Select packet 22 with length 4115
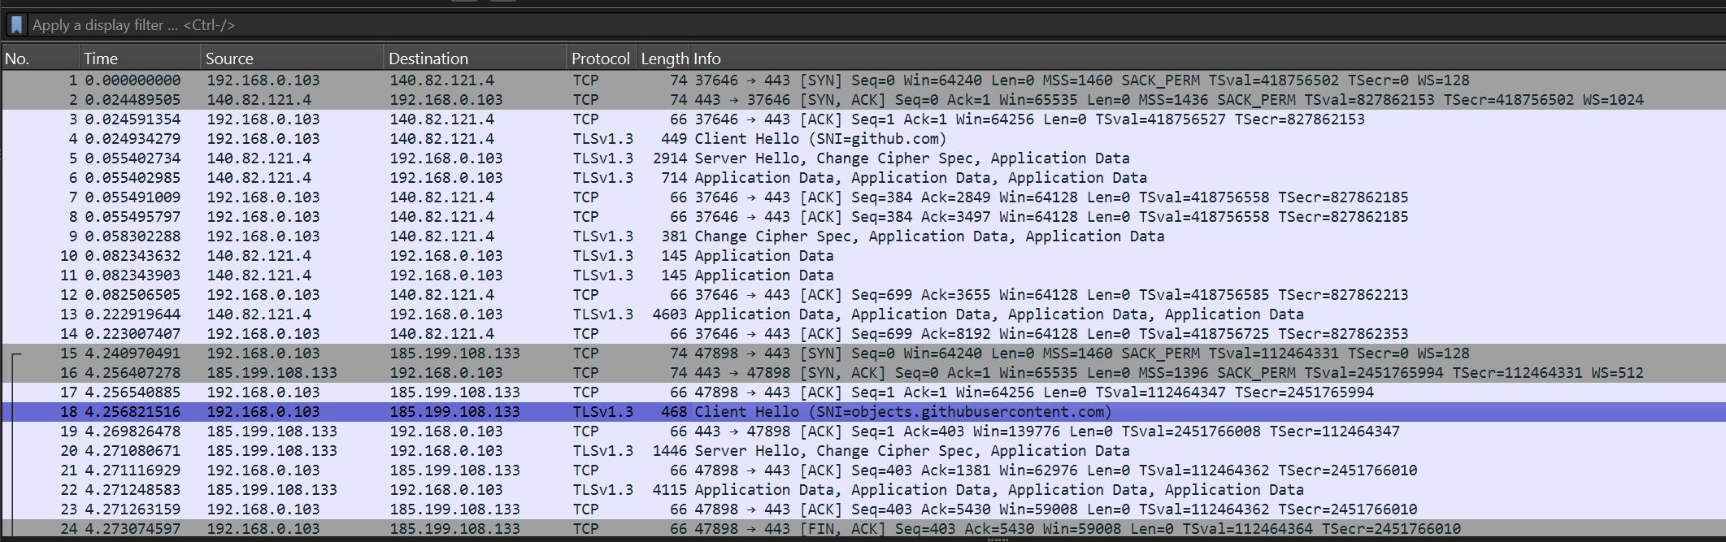 pos(813,490)
